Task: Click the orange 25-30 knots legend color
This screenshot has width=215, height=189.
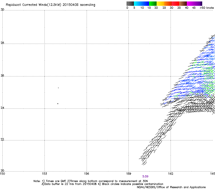Action: click(x=168, y=3)
